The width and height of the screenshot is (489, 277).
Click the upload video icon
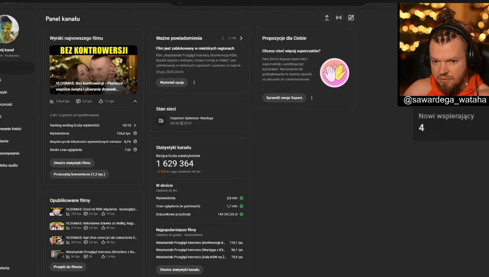coord(327,17)
